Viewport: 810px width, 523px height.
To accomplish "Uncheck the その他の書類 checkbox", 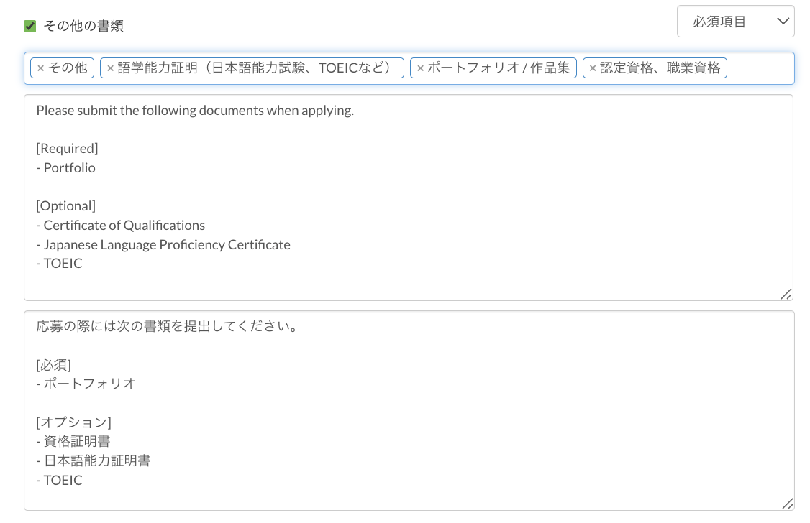I will coord(30,27).
